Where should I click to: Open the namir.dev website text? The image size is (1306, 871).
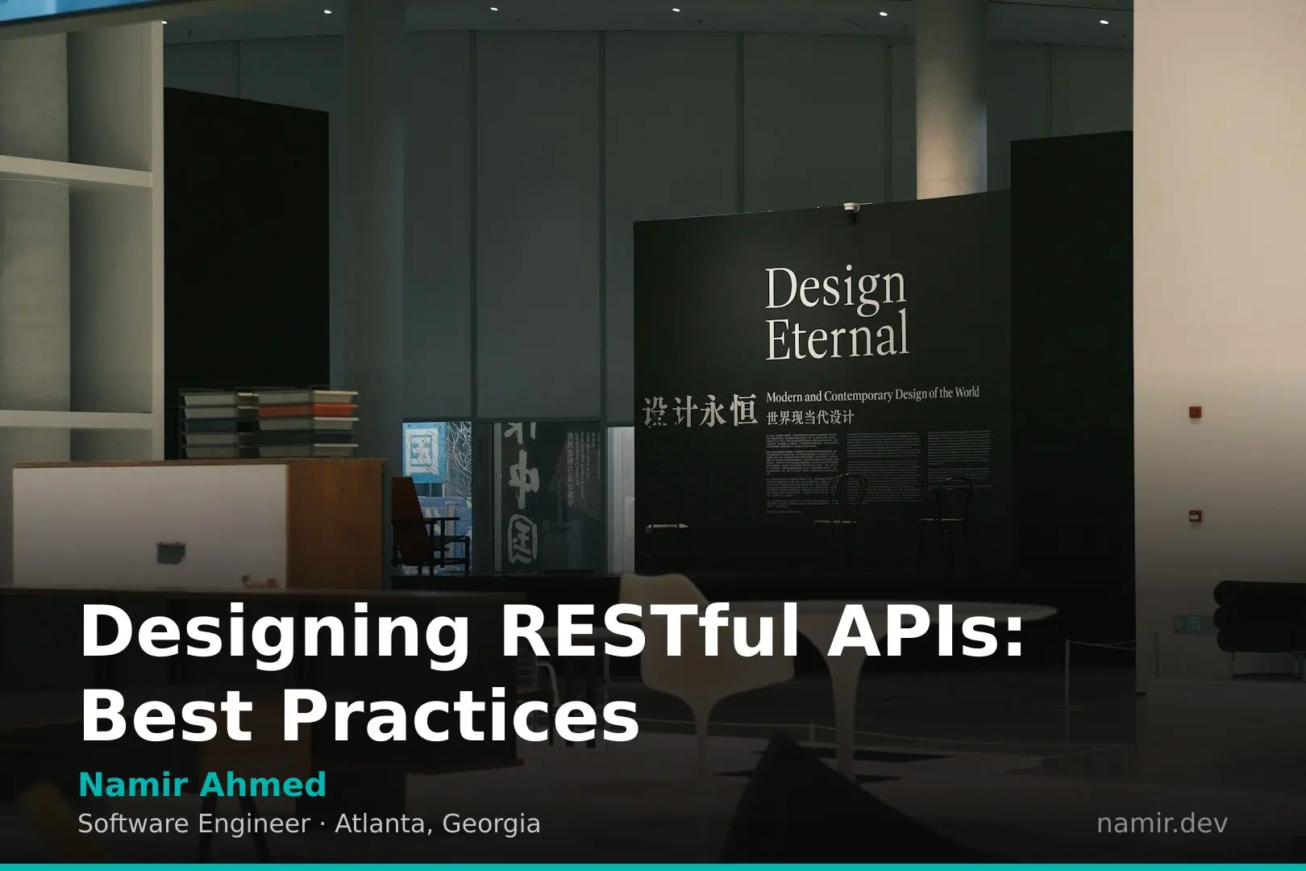point(1162,823)
